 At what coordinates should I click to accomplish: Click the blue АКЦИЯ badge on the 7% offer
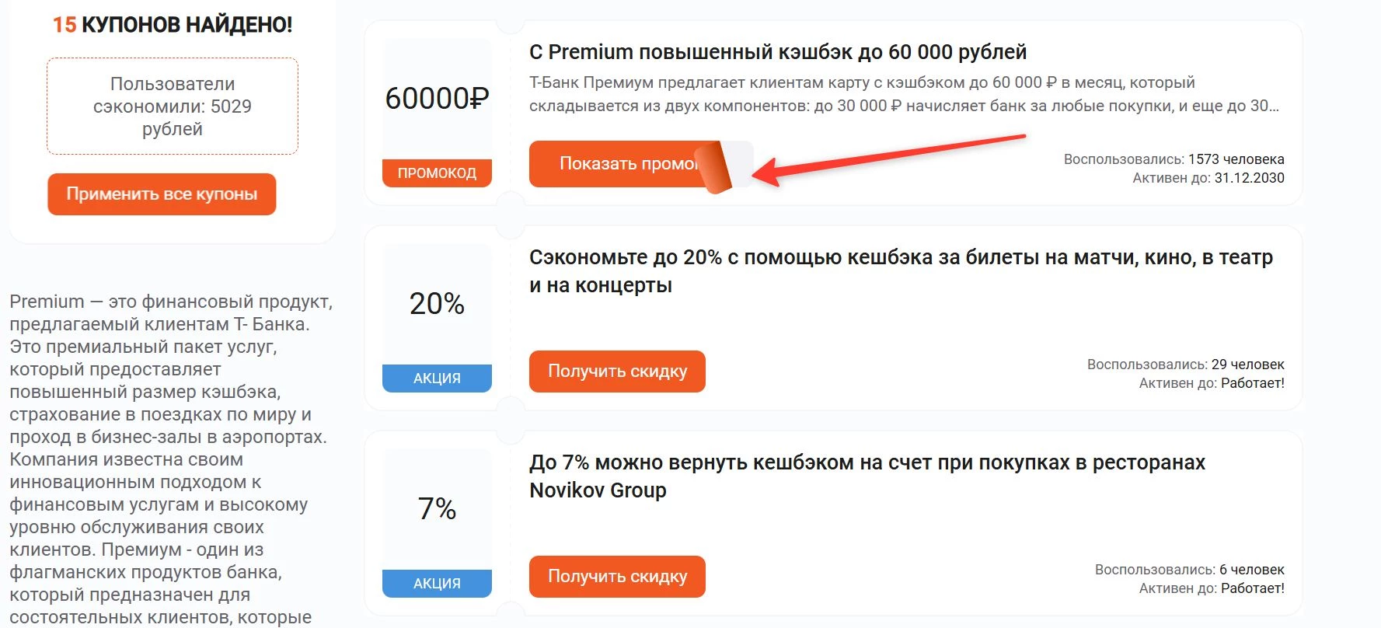[x=437, y=582]
